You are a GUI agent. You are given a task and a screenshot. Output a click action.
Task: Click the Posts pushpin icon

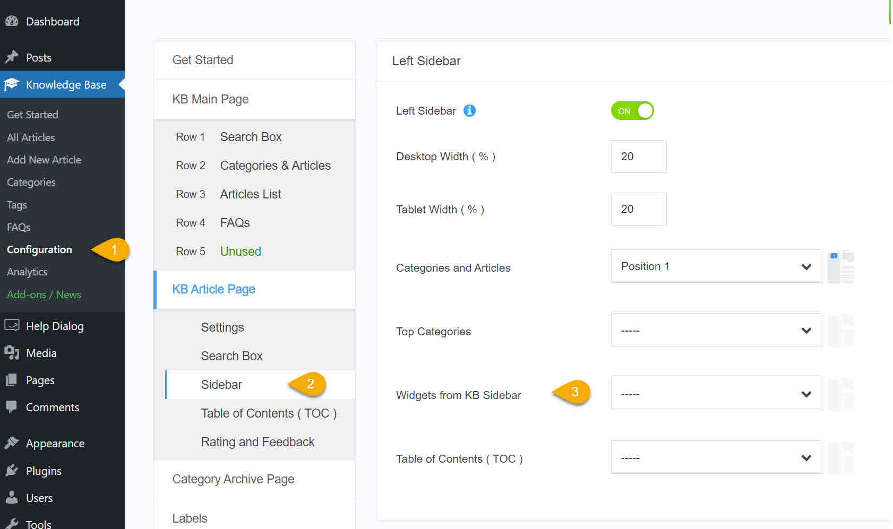[x=12, y=57]
